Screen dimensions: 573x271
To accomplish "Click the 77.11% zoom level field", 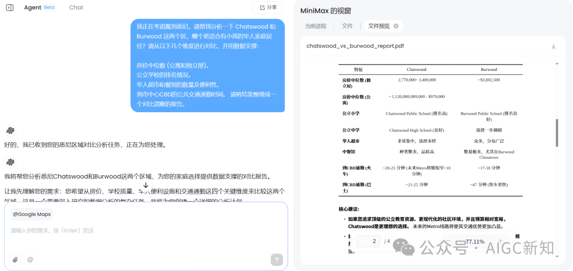I will coord(475,241).
